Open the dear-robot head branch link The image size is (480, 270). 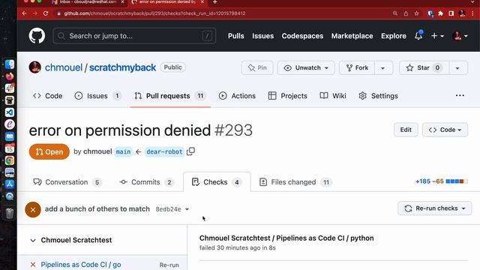point(164,151)
